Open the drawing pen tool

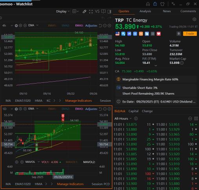[x=84, y=11]
